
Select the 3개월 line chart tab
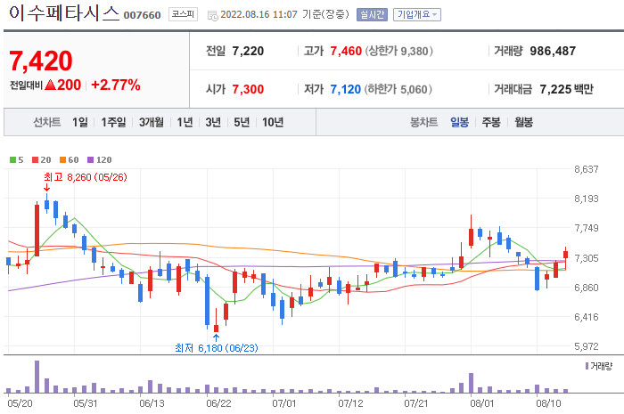[x=152, y=122]
